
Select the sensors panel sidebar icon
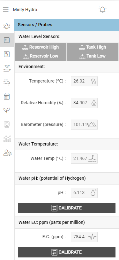[7, 40]
